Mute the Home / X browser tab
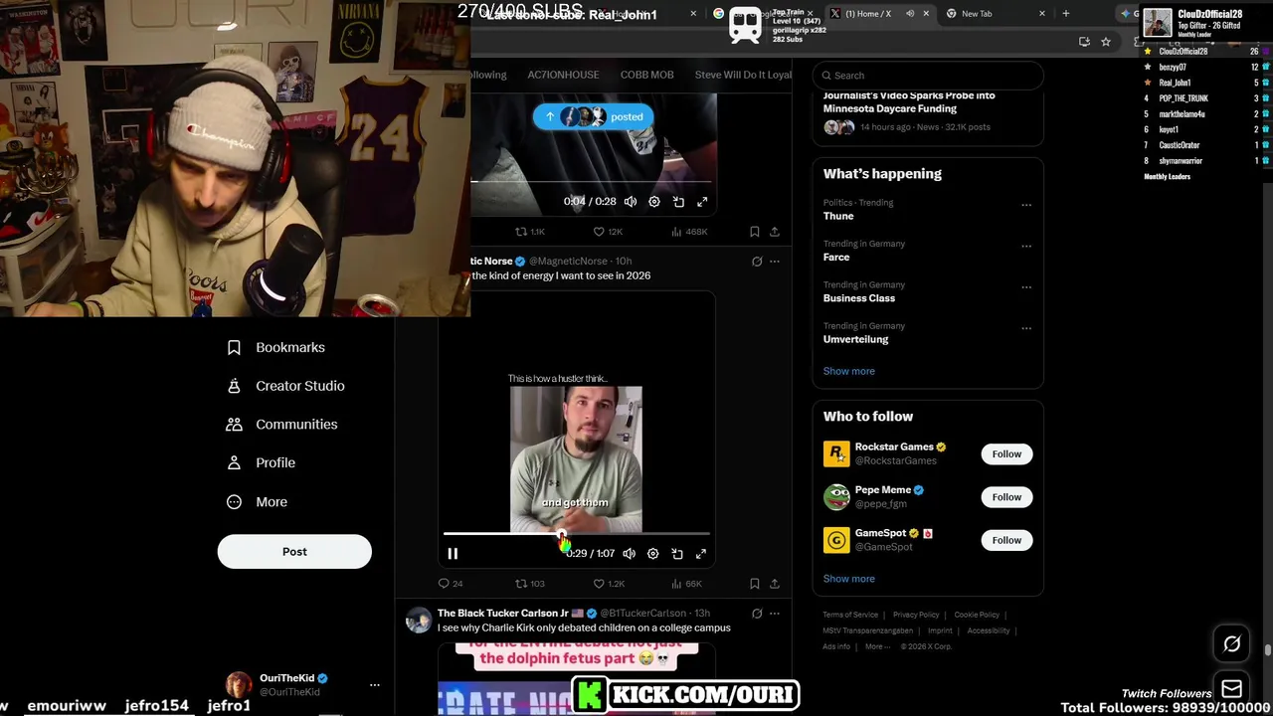This screenshot has width=1273, height=716. click(x=910, y=14)
